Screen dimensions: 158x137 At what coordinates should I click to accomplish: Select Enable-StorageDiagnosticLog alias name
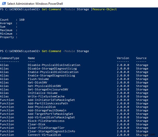[51, 75]
